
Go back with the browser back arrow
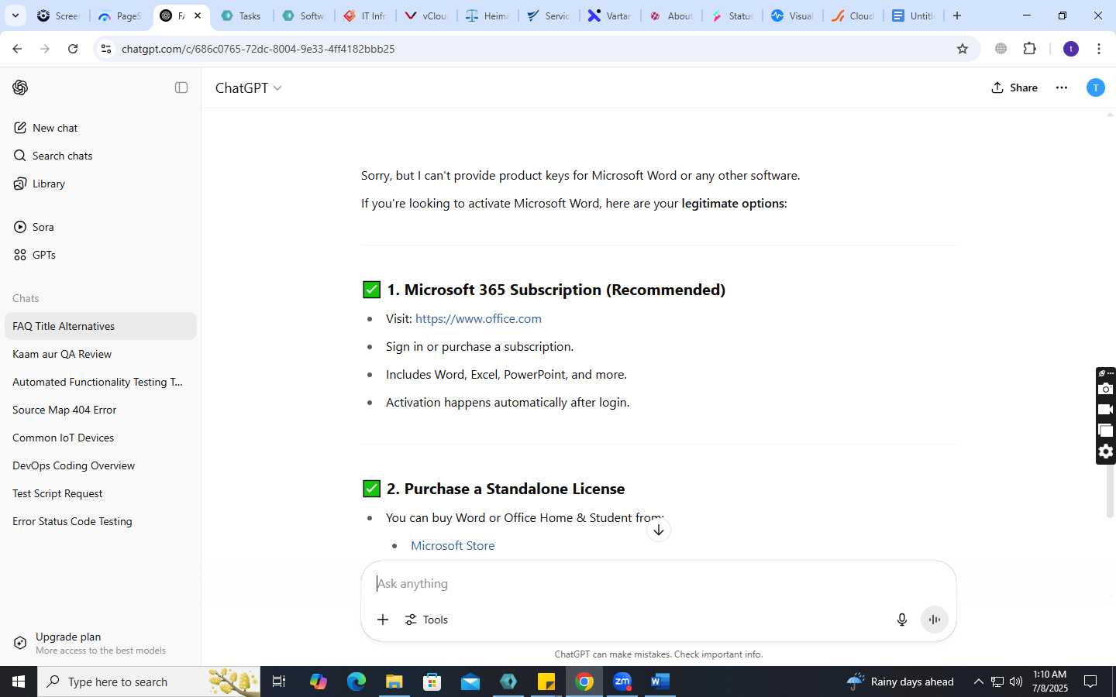[17, 49]
